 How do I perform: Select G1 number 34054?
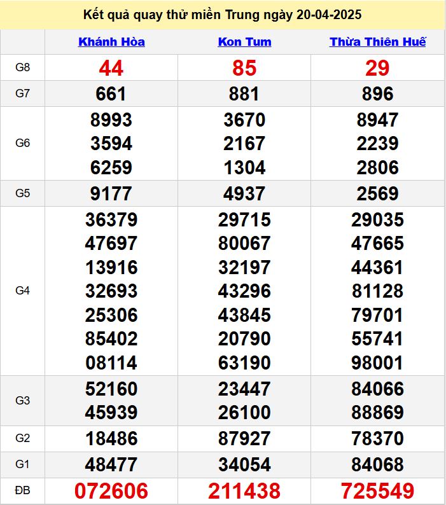(x=244, y=465)
